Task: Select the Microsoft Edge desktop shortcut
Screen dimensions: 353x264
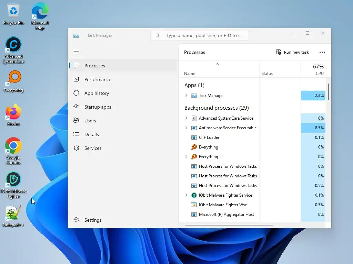Action: point(40,16)
